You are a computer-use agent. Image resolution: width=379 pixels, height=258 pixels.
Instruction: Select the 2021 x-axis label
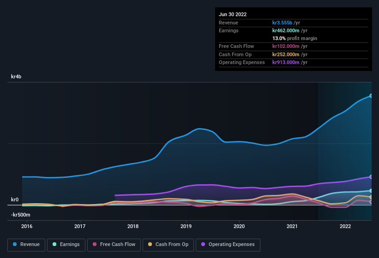click(292, 226)
